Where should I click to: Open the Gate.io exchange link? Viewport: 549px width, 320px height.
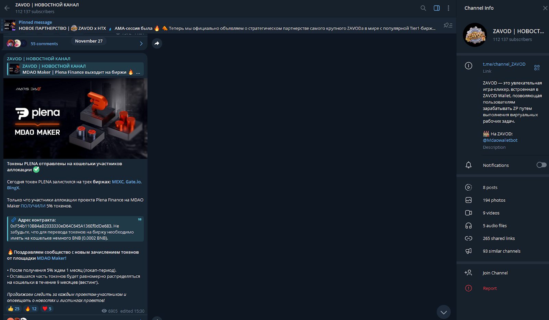pyautogui.click(x=133, y=182)
